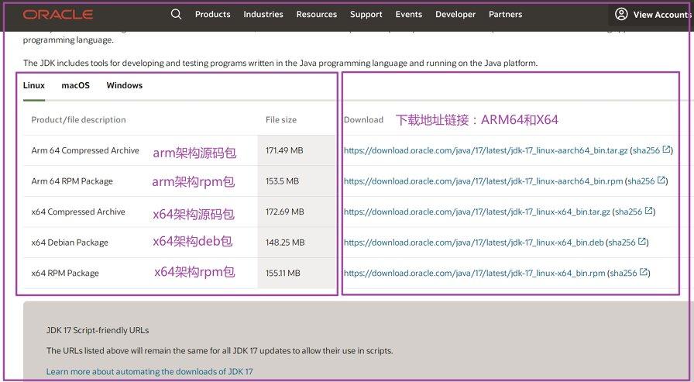This screenshot has width=694, height=382.
Task: Click the Product/file description column header
Action: pos(78,119)
